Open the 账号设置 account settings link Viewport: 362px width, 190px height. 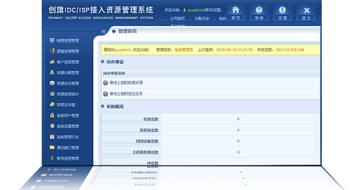coord(212,10)
